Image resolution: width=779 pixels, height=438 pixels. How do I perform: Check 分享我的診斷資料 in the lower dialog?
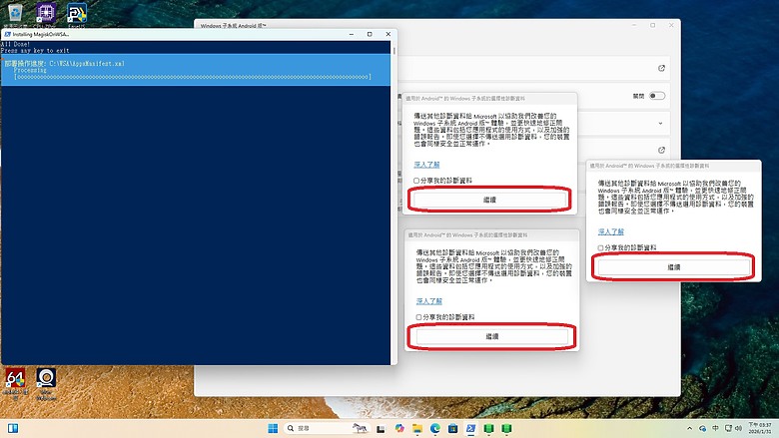[418, 317]
